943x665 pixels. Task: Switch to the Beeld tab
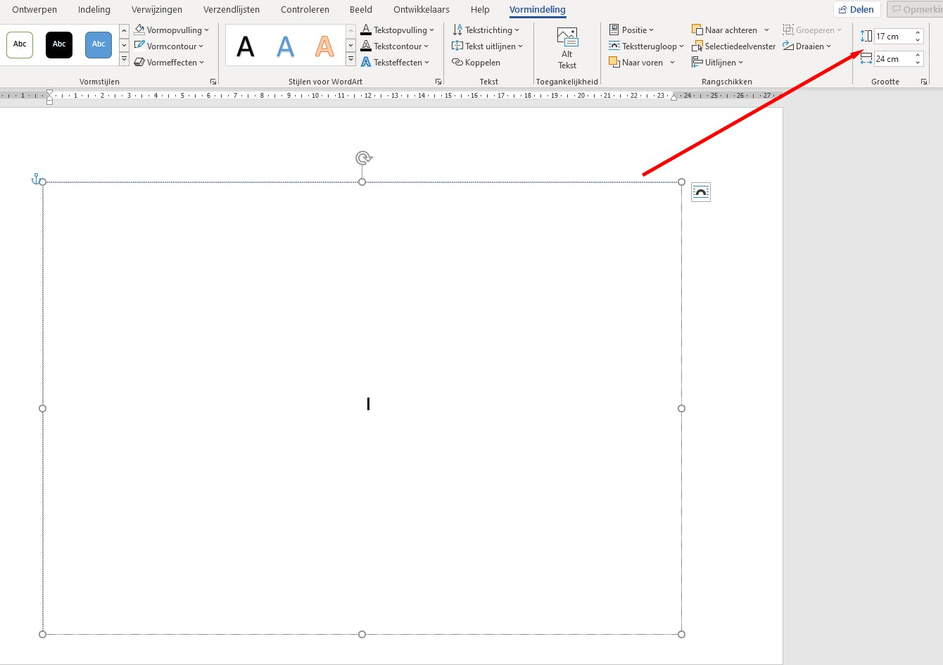361,10
